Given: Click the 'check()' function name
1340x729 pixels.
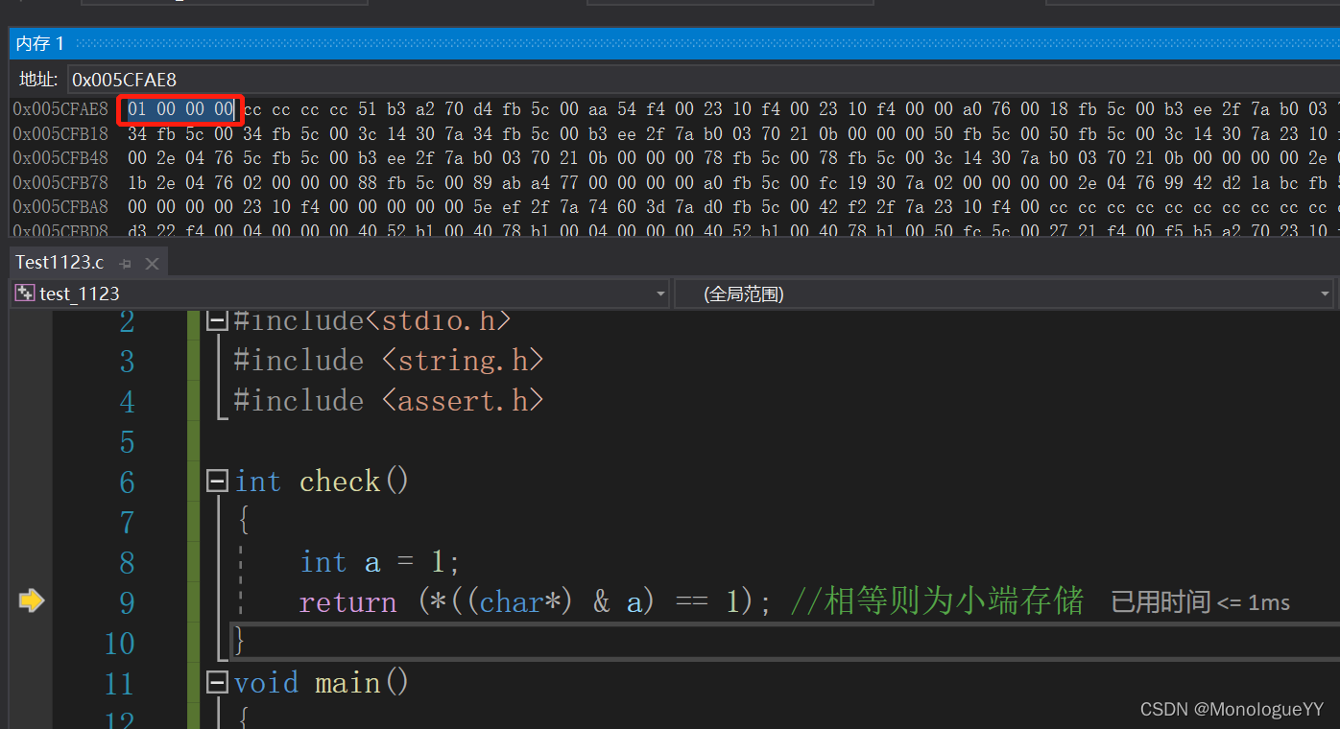Looking at the screenshot, I should click(x=354, y=481).
